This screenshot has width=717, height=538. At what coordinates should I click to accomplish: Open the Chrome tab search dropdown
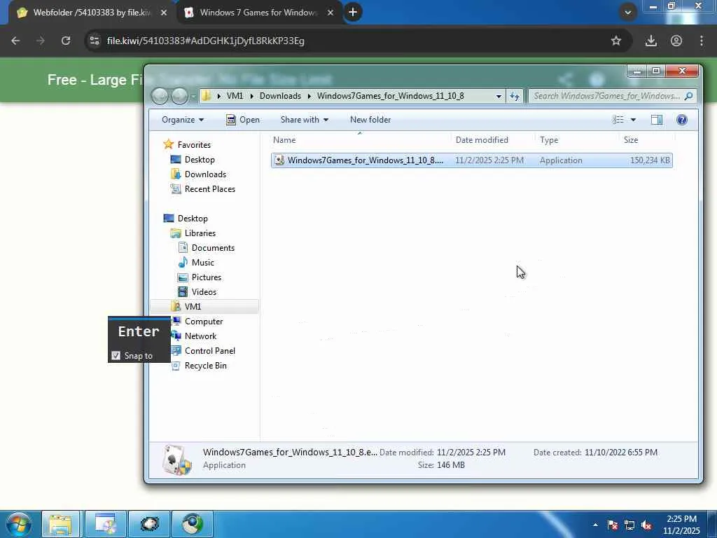[x=628, y=13]
